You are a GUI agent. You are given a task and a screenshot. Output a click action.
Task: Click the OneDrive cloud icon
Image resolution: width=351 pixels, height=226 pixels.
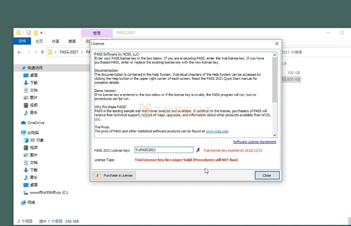tap(23, 123)
